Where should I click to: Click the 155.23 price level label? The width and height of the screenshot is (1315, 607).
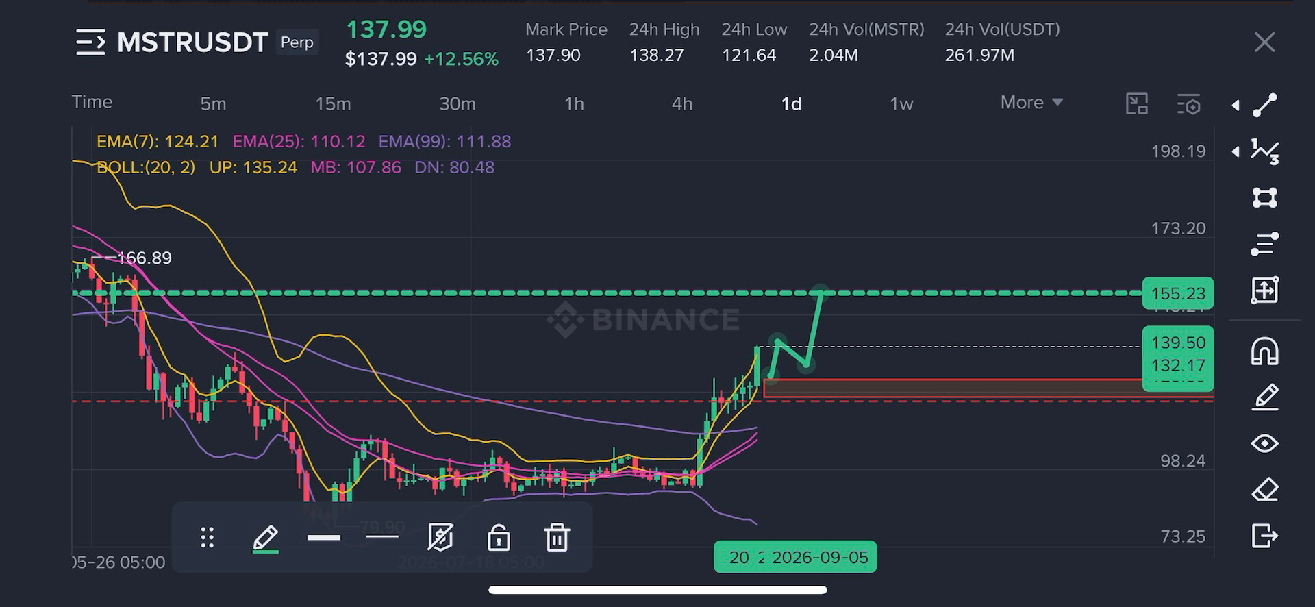(1178, 293)
